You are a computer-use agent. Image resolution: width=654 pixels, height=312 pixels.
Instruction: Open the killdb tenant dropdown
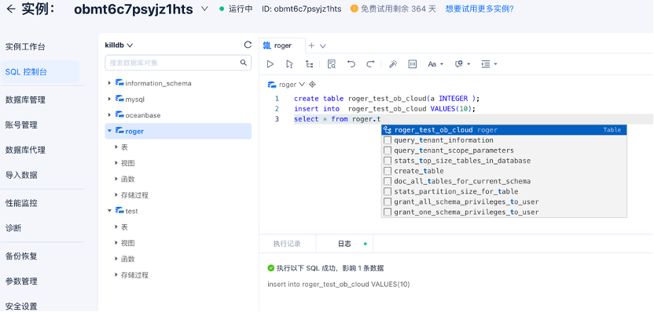click(119, 45)
